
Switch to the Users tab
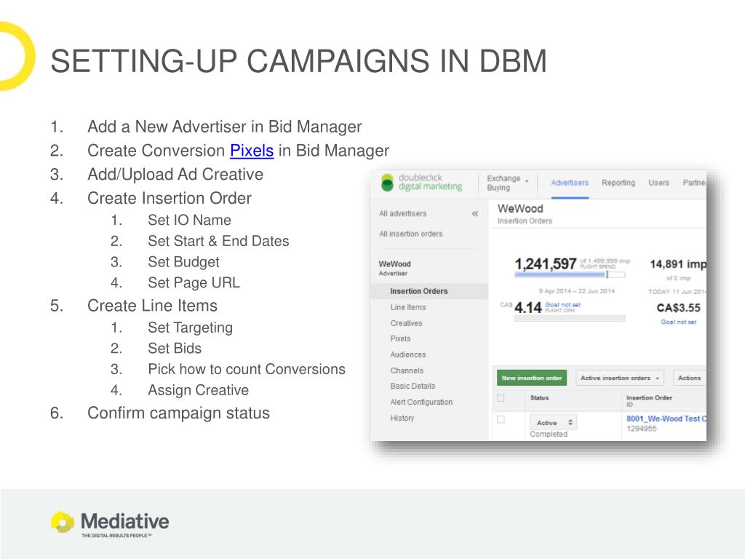658,183
